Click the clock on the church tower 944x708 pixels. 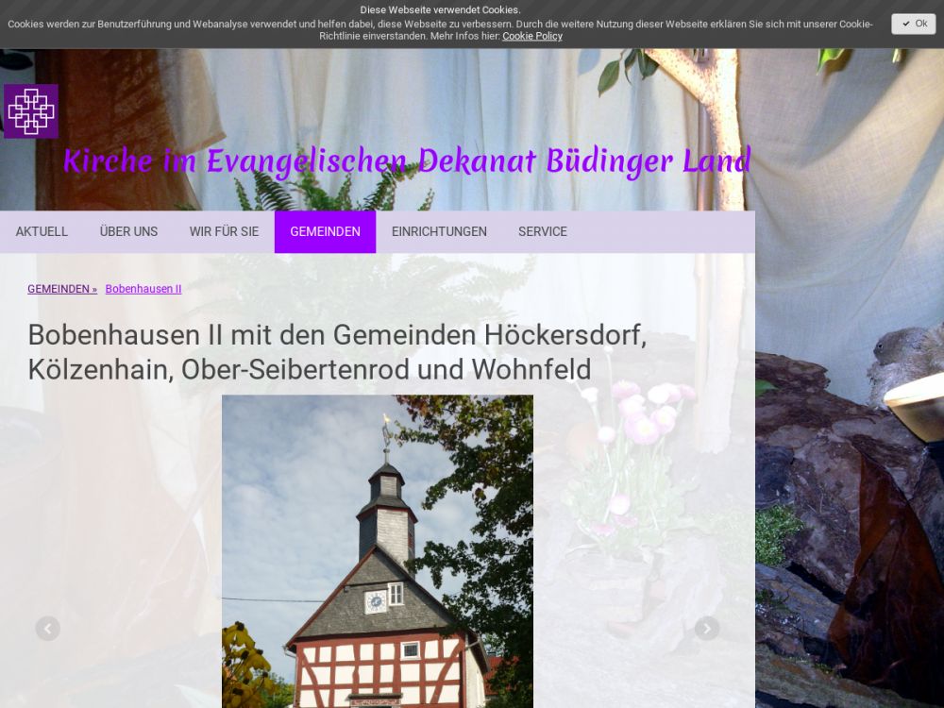pos(375,601)
